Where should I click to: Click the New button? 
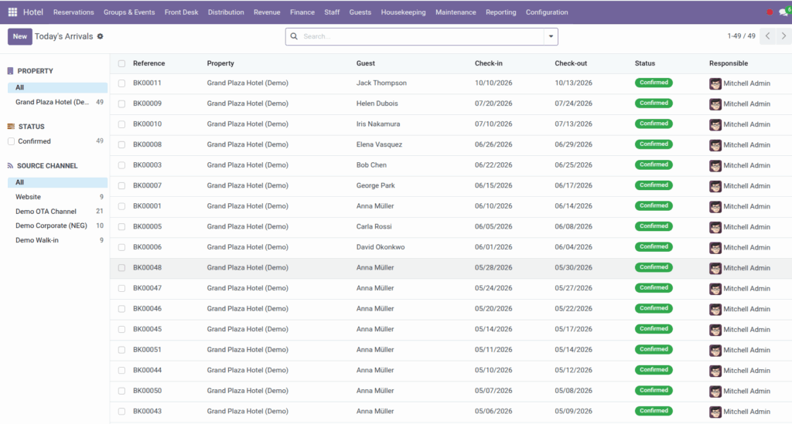point(19,36)
